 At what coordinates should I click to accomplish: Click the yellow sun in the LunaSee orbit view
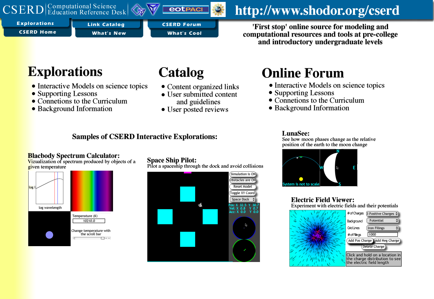tap(301, 179)
